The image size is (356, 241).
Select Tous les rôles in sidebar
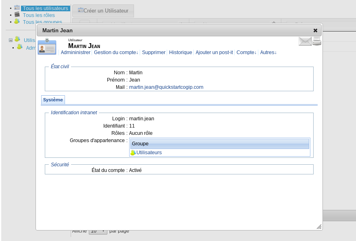click(39, 15)
